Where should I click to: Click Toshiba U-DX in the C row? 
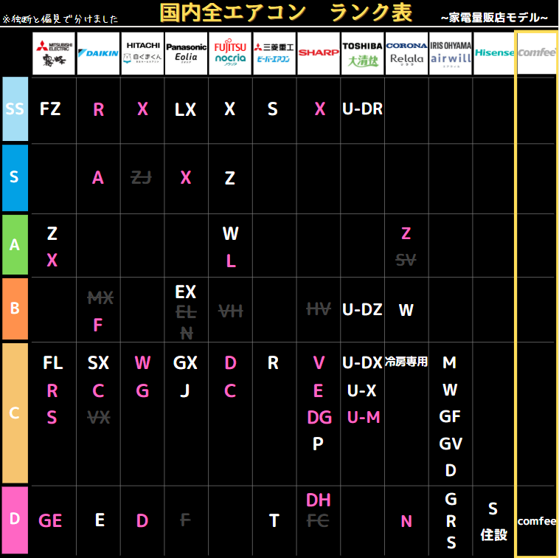click(362, 363)
